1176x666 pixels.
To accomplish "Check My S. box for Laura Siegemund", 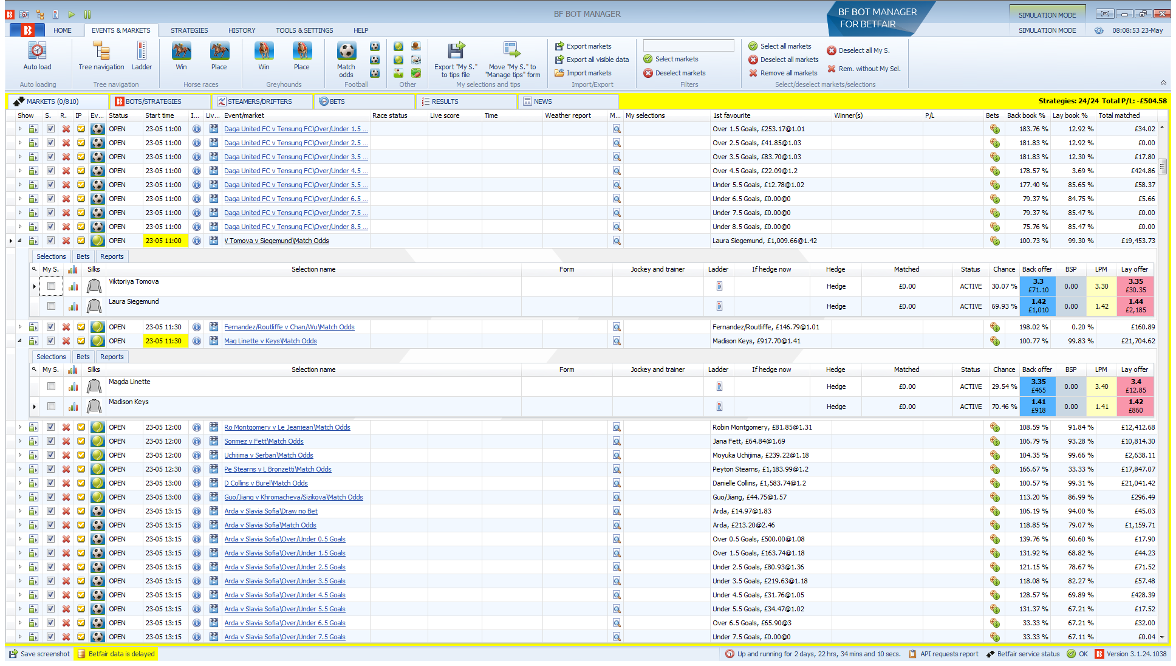I will pyautogui.click(x=51, y=306).
